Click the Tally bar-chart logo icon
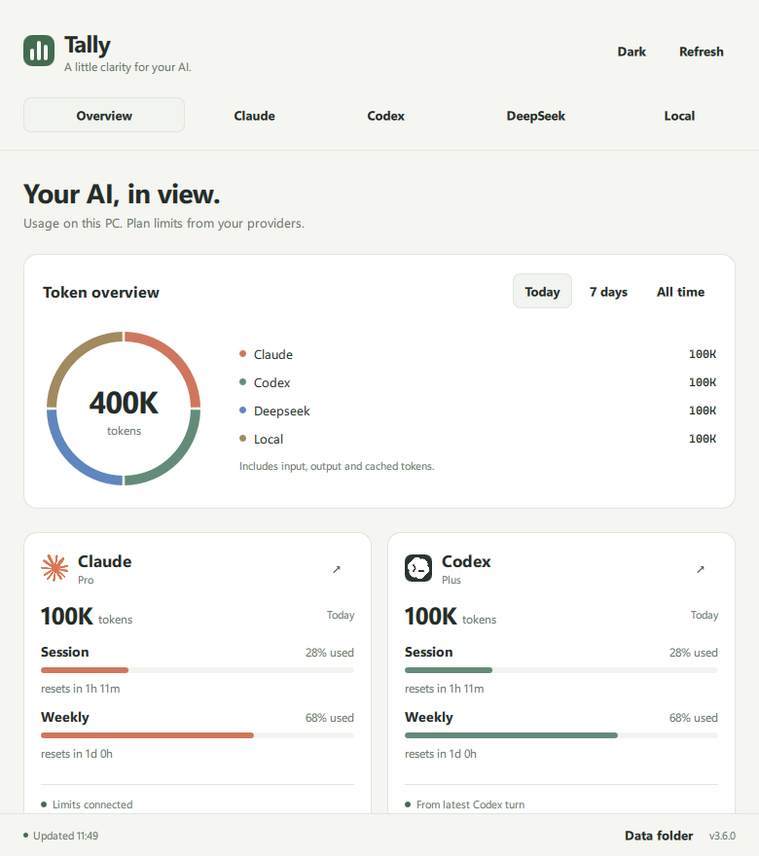 point(39,51)
